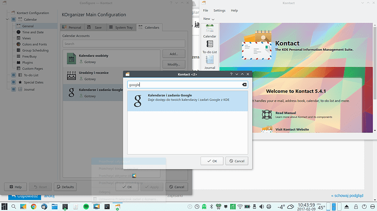The width and height of the screenshot is (377, 211).
Task: Switch to the Save tab
Action: point(95,27)
